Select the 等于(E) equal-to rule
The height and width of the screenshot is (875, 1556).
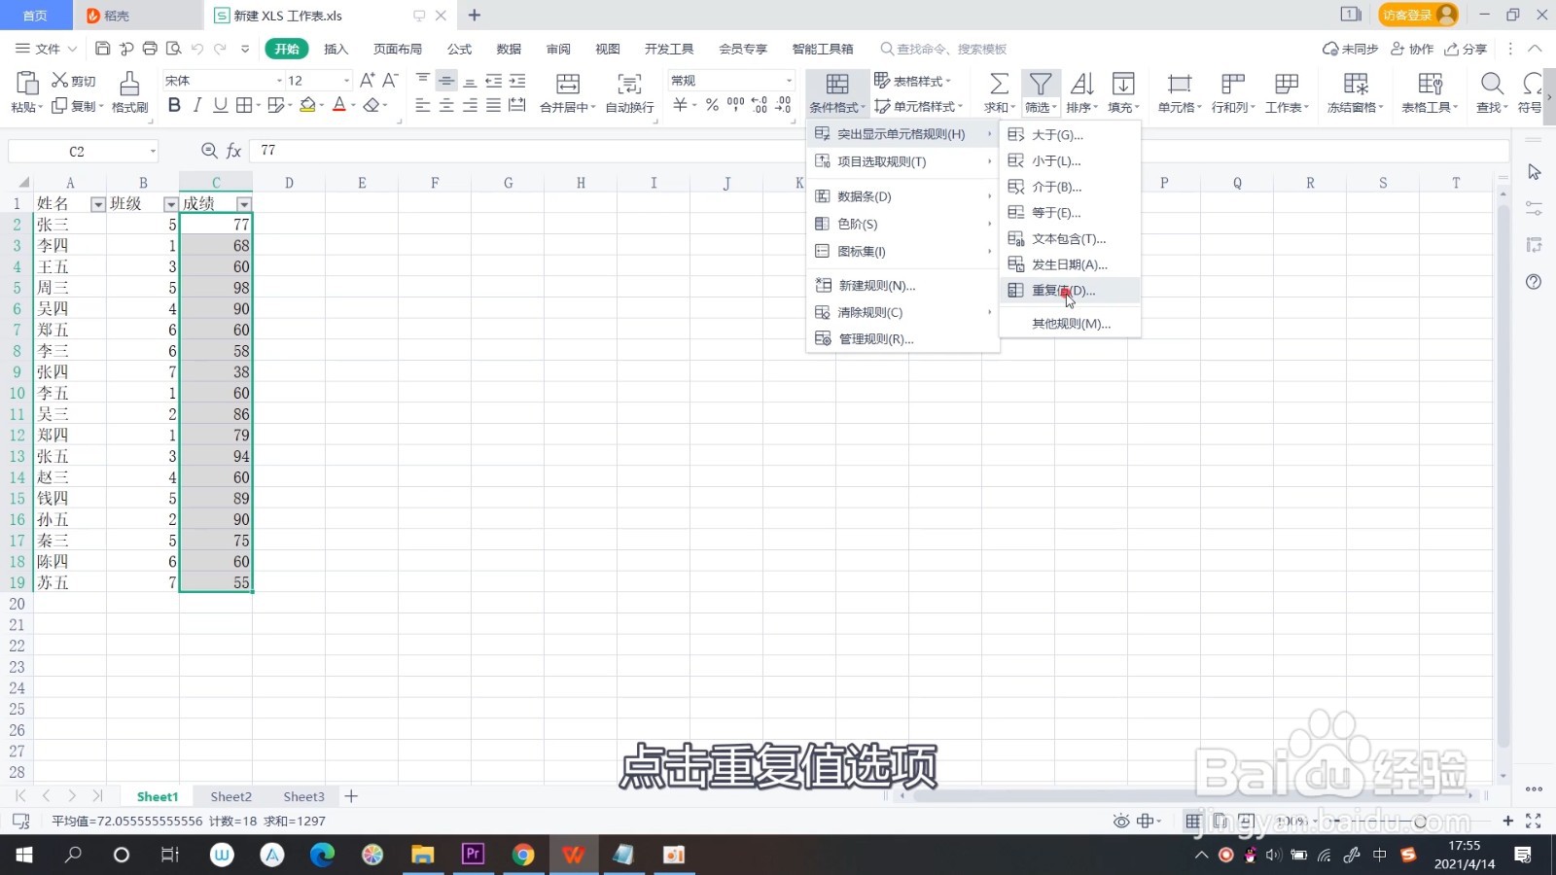point(1070,212)
